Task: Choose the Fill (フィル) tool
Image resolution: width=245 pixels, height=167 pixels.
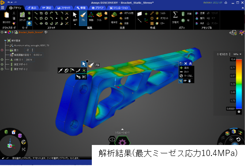Action: pyautogui.click(x=99, y=17)
